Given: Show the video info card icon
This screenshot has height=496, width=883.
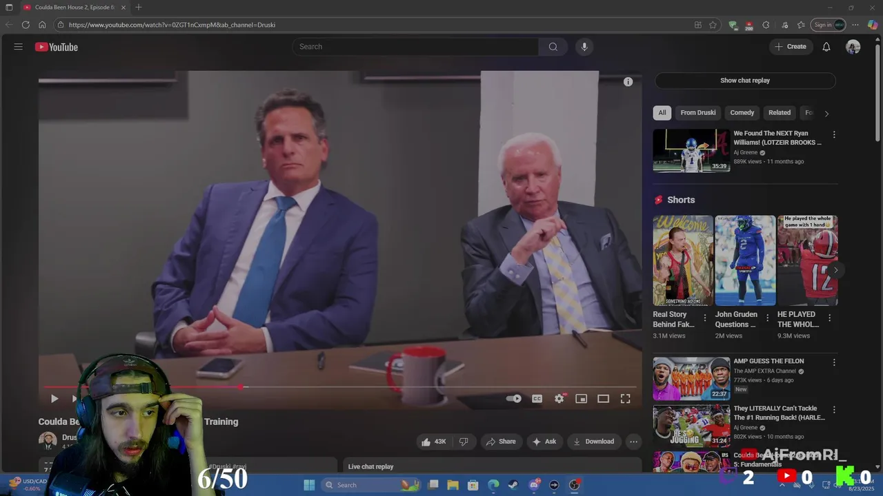Looking at the screenshot, I should coord(628,82).
